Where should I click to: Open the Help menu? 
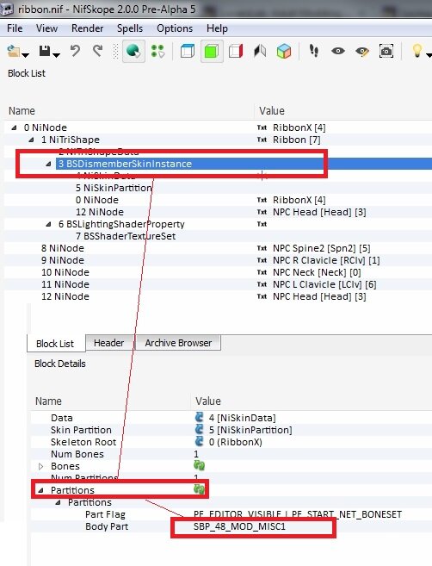click(217, 28)
